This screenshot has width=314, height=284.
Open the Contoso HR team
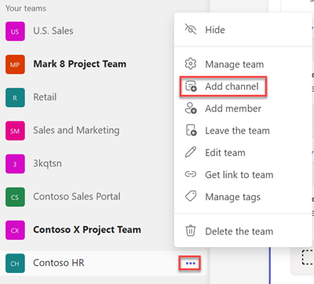coord(59,263)
